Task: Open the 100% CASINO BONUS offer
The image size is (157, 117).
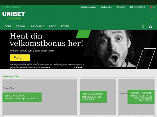Action: point(93,97)
